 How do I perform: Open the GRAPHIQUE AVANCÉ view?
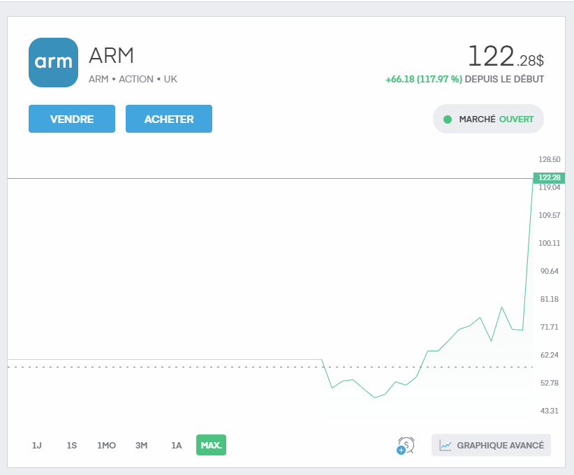pos(491,444)
